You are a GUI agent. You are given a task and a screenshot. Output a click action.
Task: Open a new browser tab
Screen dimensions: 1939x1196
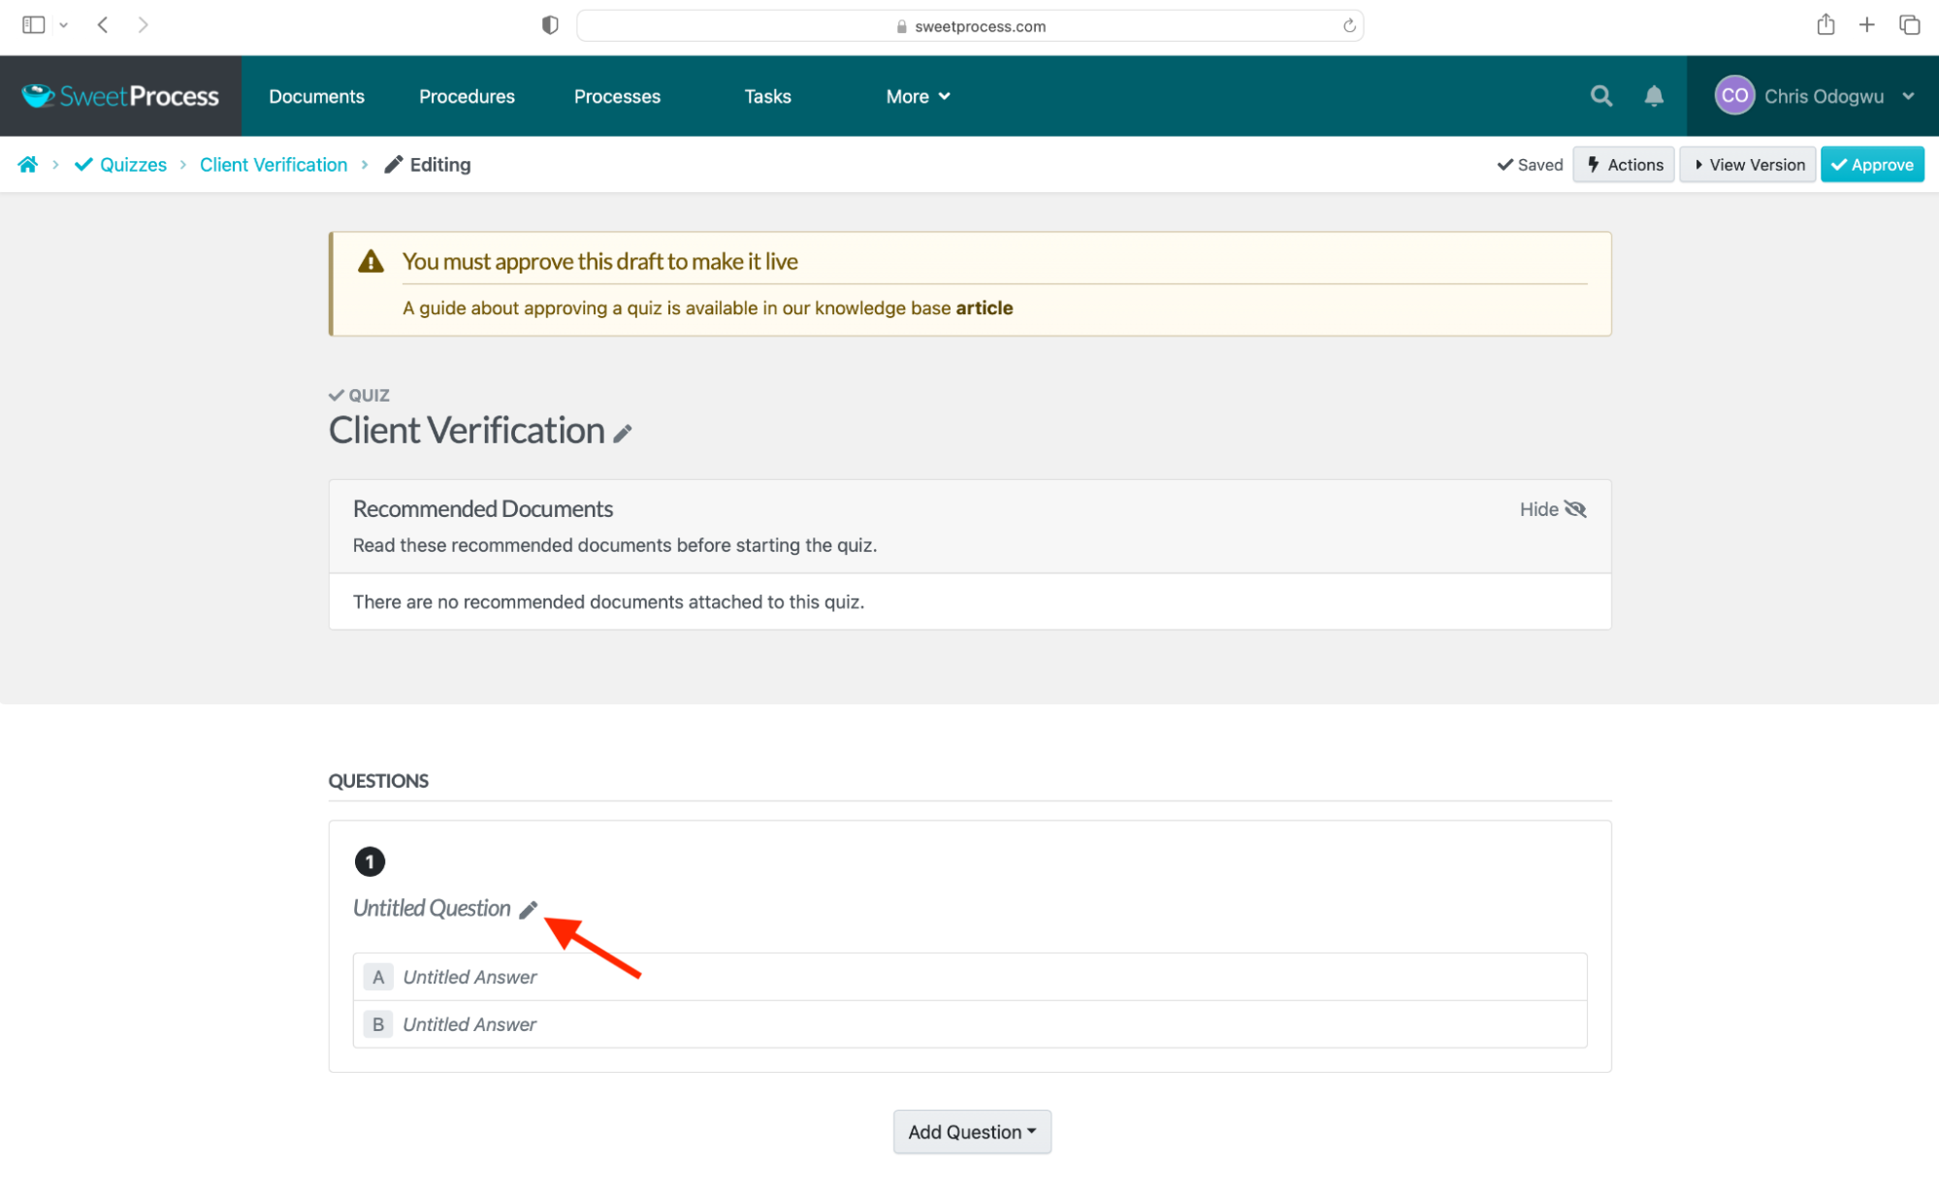pyautogui.click(x=1866, y=25)
